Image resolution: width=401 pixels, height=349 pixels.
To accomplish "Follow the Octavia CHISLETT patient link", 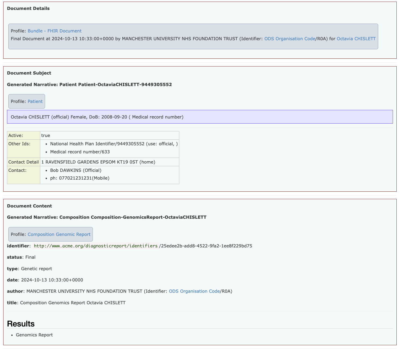I will coord(356,39).
